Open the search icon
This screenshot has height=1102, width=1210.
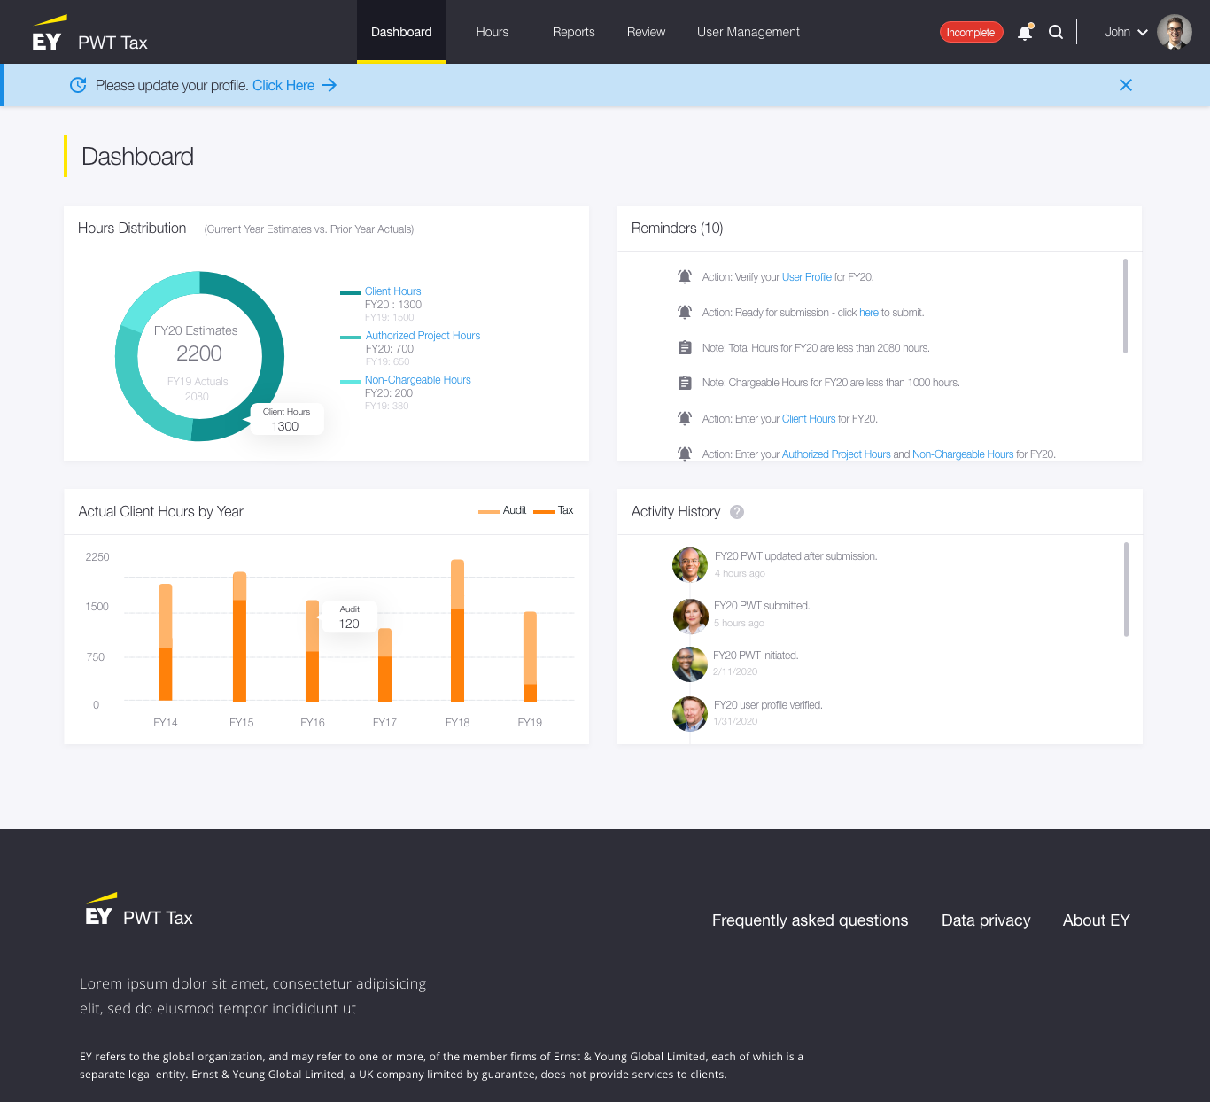coord(1056,32)
